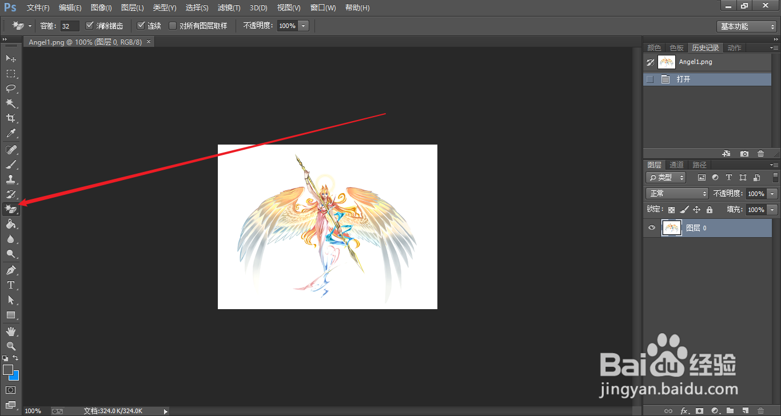Click the Add layer style fx icon

coord(684,411)
